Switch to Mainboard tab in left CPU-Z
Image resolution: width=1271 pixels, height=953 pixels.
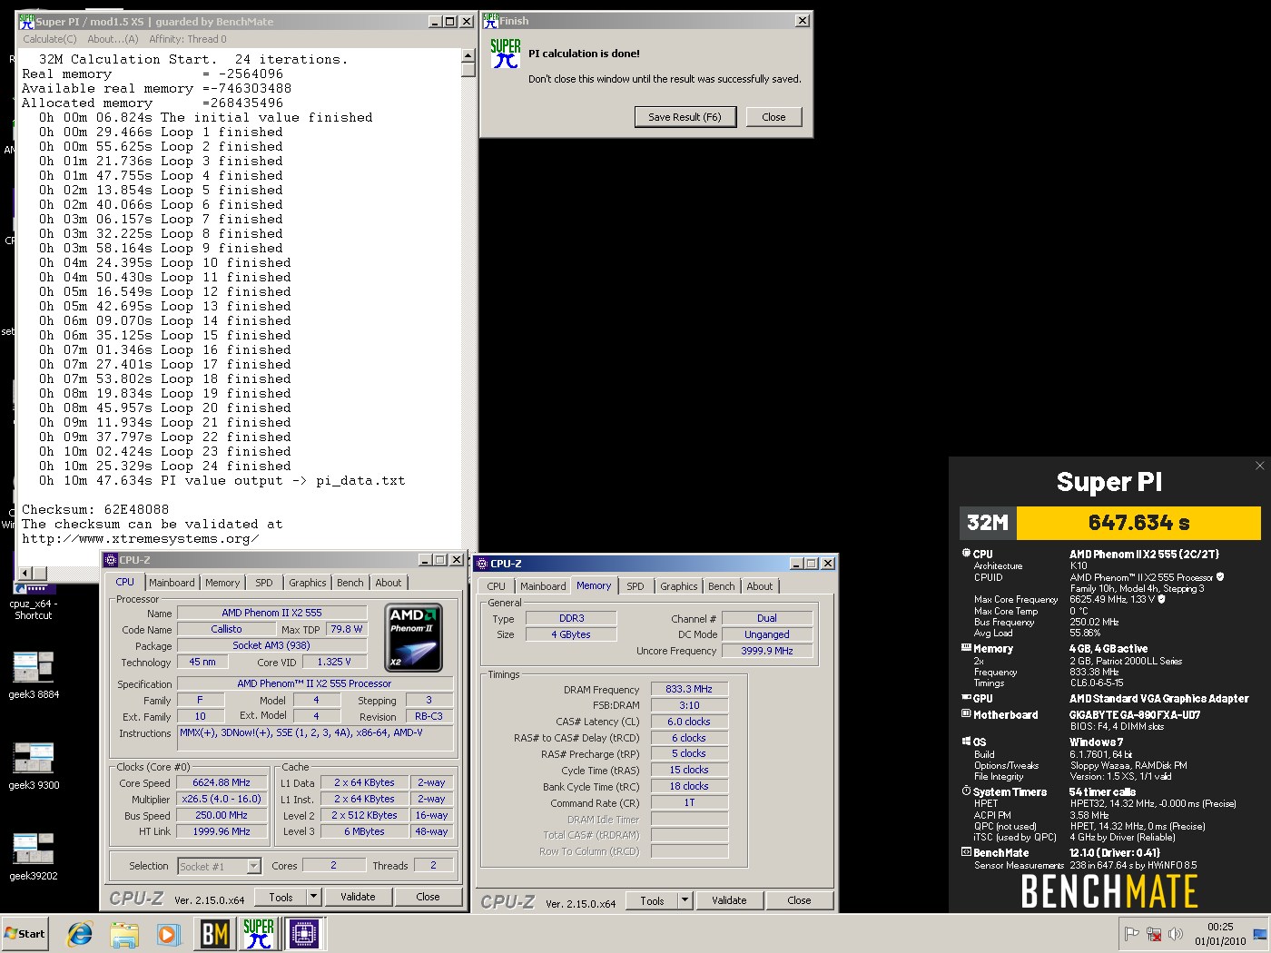point(172,583)
